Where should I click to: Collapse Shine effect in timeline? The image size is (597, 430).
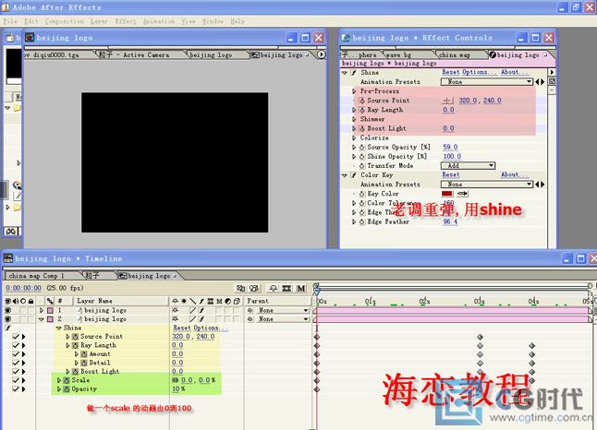coord(59,328)
